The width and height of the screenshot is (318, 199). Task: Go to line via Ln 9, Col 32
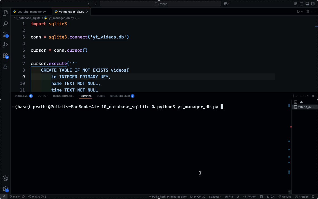(x=198, y=197)
